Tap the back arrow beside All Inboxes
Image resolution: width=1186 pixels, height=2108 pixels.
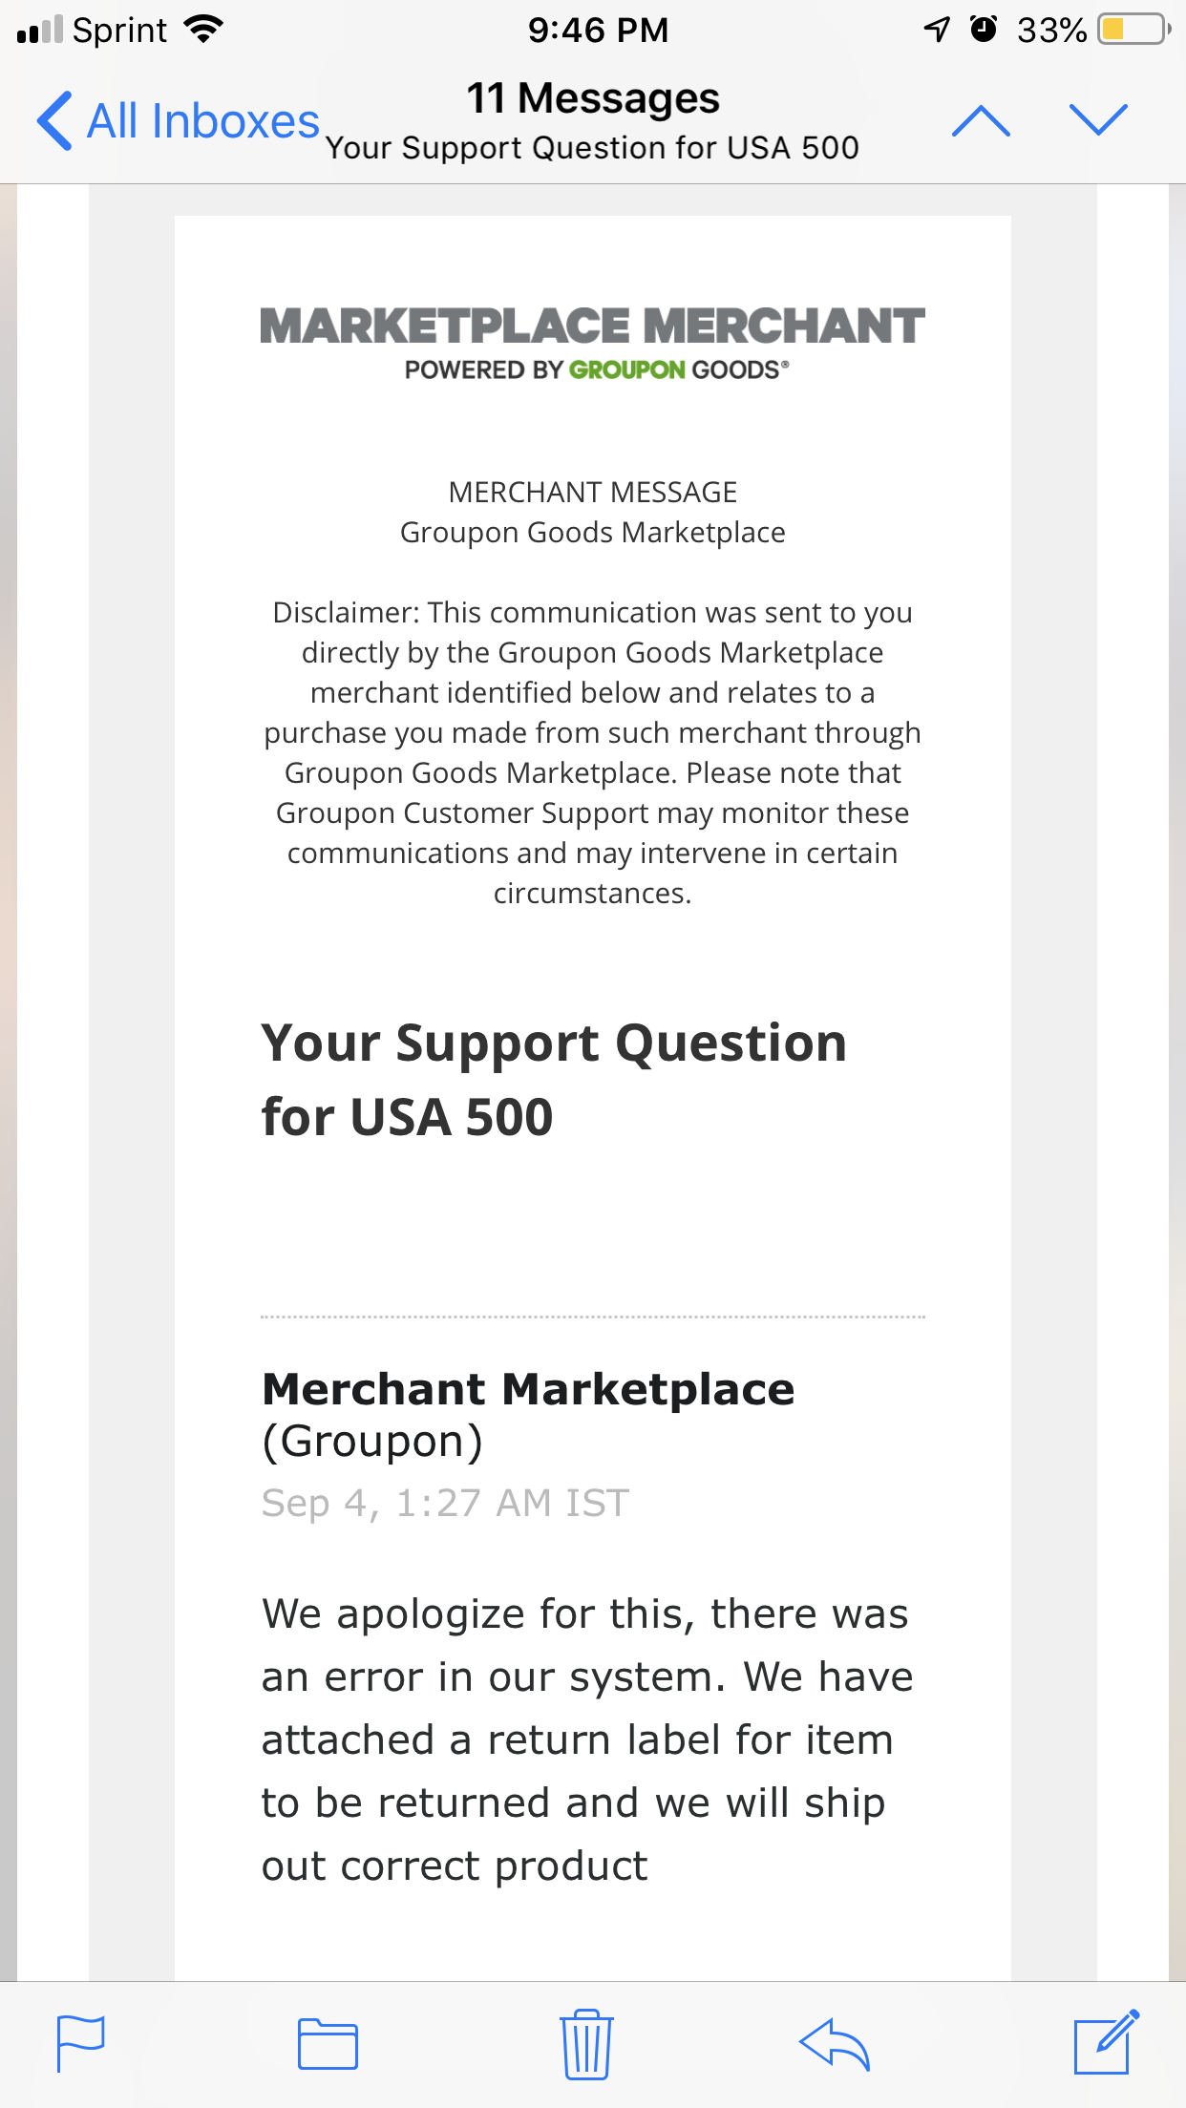pos(54,119)
